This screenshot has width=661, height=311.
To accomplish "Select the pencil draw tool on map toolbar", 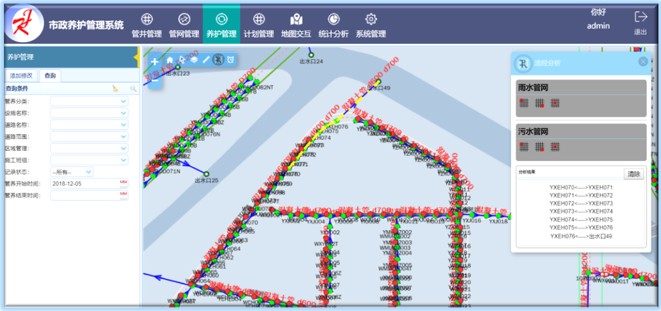I will [206, 59].
